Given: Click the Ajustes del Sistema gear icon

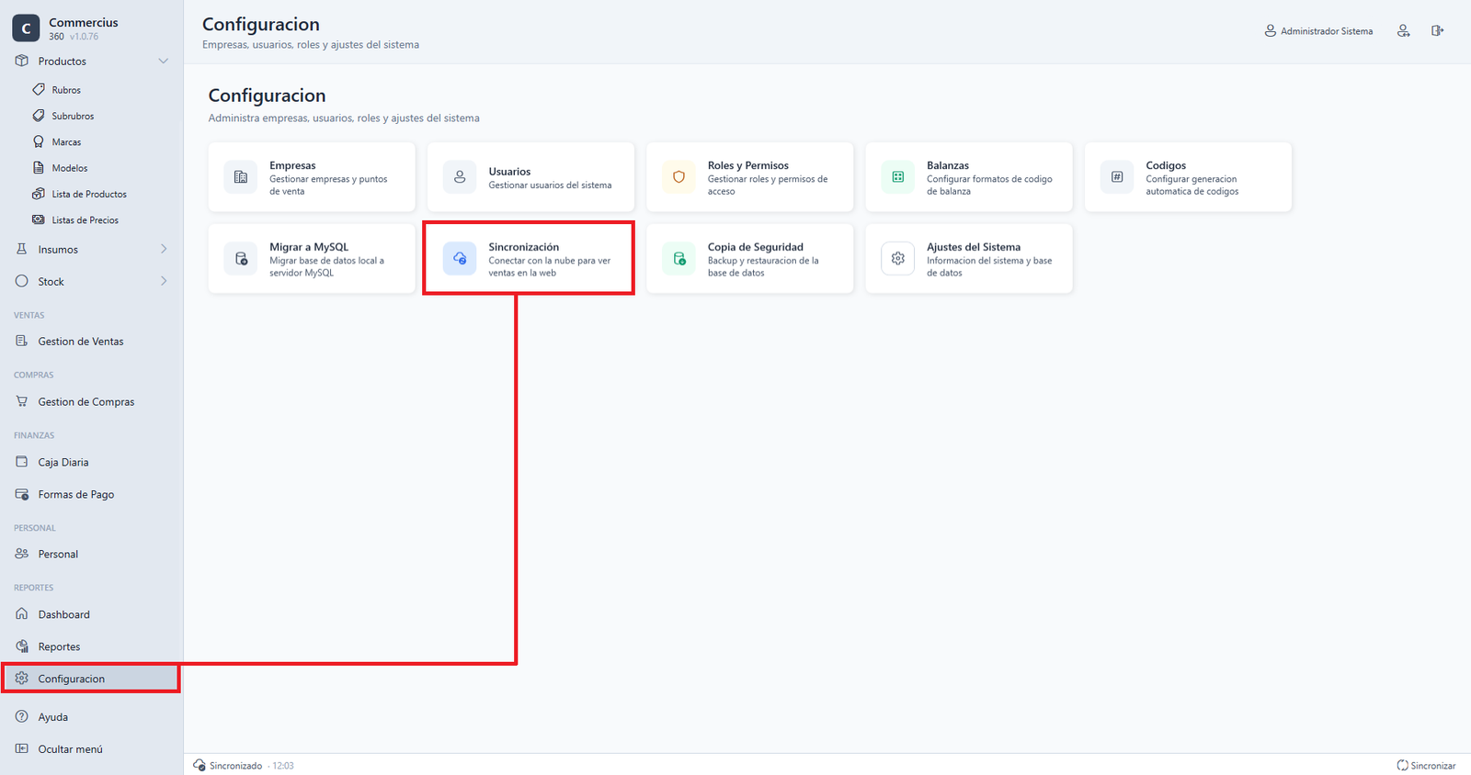Looking at the screenshot, I should pyautogui.click(x=898, y=259).
